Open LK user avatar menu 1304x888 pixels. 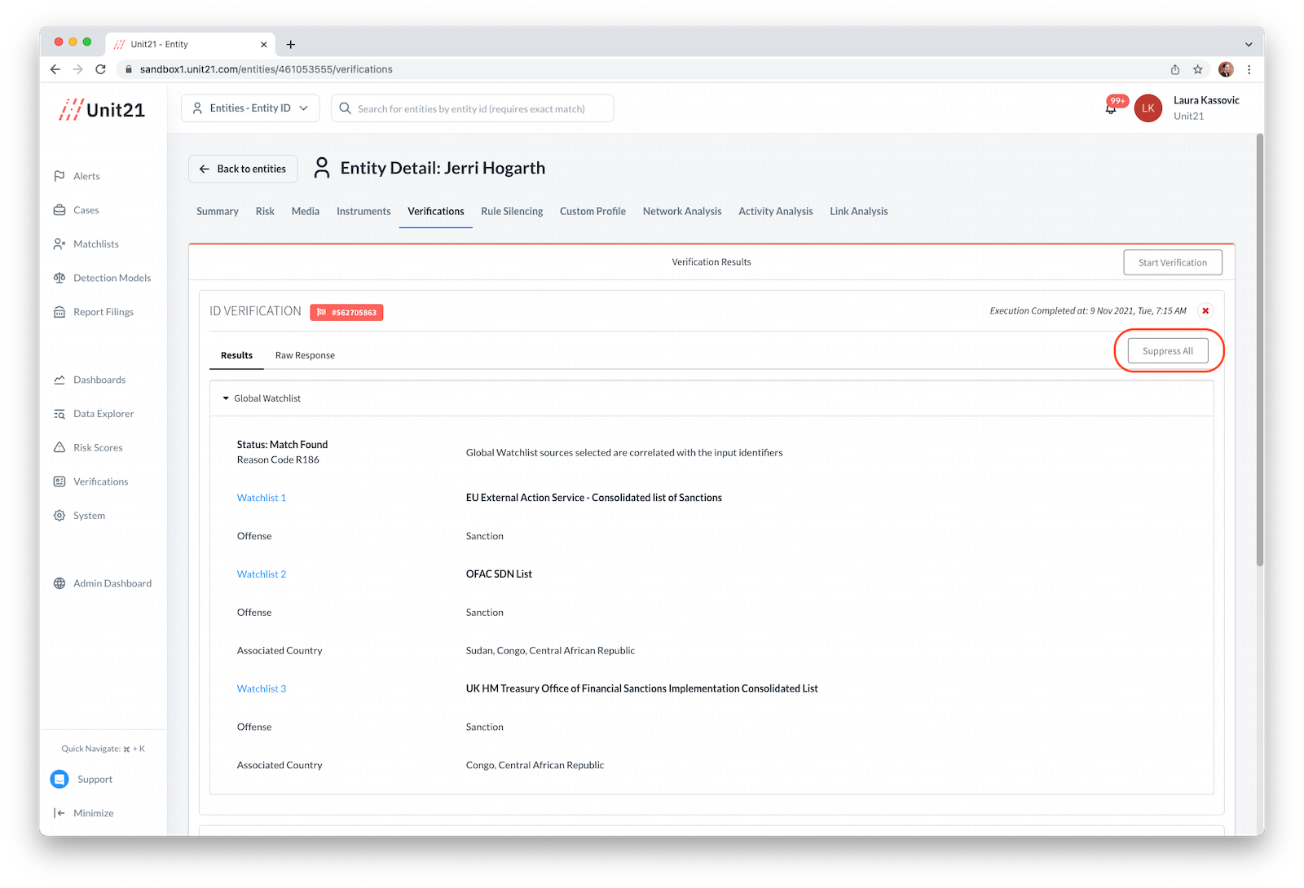pos(1148,108)
